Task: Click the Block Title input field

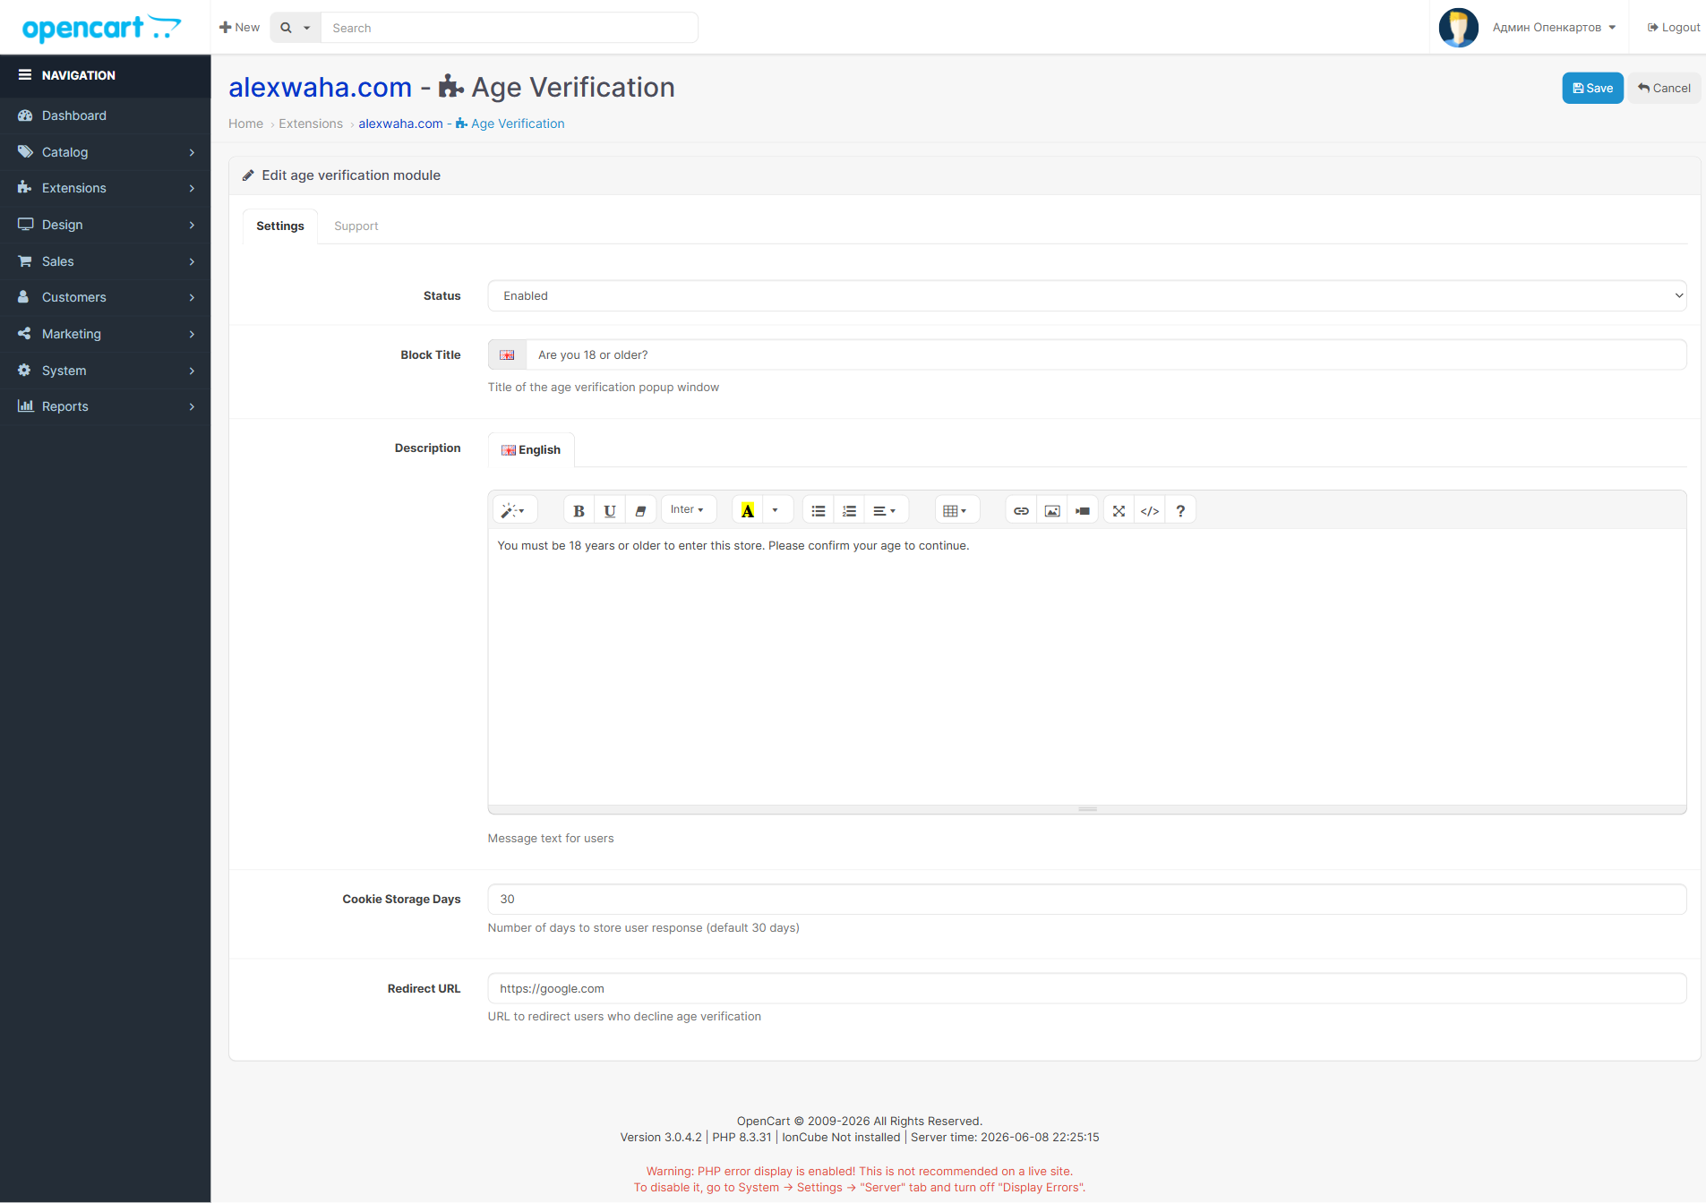Action: click(x=1106, y=354)
